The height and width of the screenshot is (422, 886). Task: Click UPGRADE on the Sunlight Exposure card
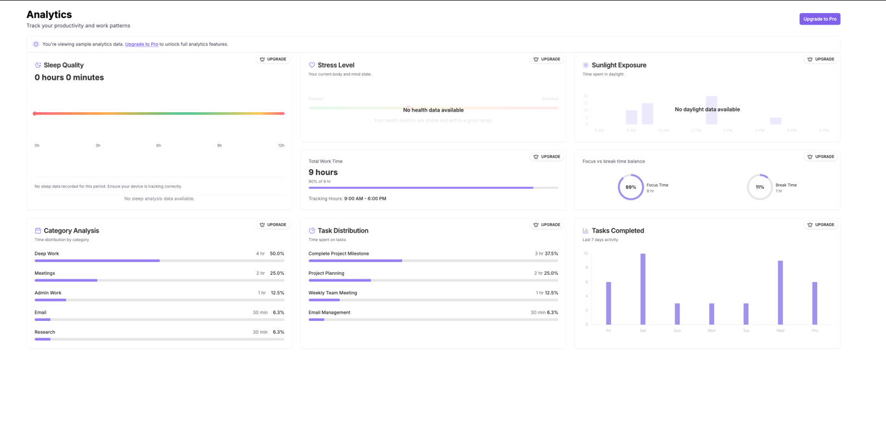(x=820, y=59)
